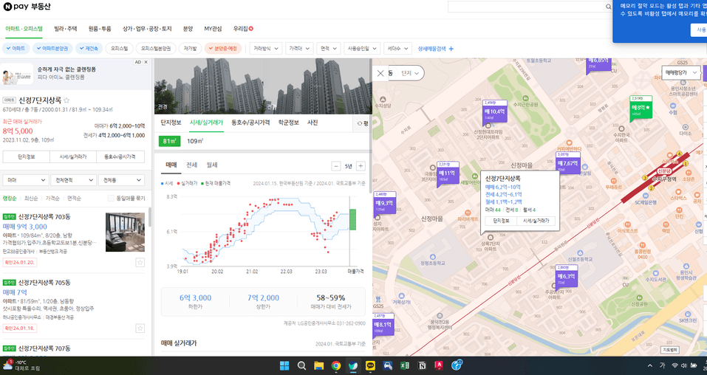This screenshot has width=707, height=375.
Task: Switch to the 상가·업무·공장·토지 tab
Action: pos(147,29)
